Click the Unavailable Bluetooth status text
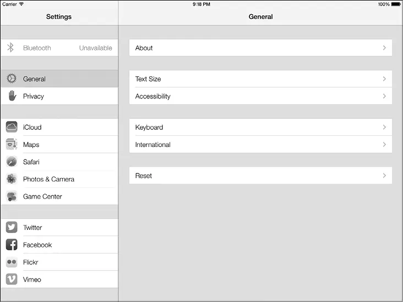The image size is (403, 302). tap(95, 48)
